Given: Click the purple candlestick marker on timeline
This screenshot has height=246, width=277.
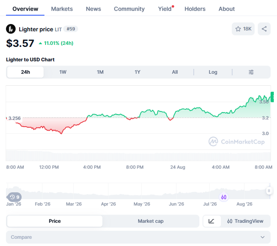Looking at the screenshot, I should pyautogui.click(x=224, y=197).
